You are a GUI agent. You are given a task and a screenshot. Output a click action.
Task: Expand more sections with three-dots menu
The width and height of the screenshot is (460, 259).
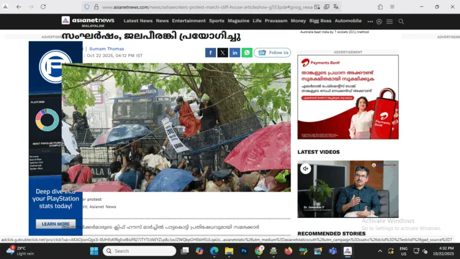coord(370,21)
